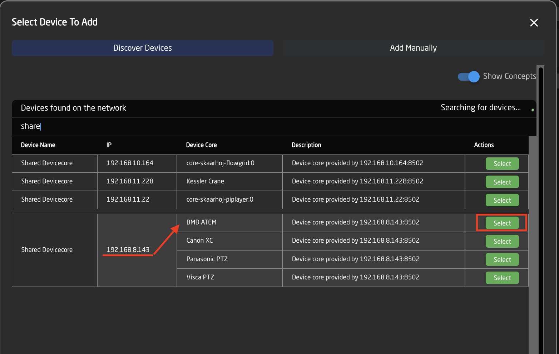Click the Description column header

click(306, 145)
